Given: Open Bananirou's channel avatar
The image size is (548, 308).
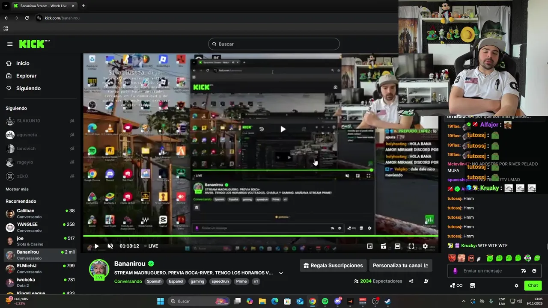Looking at the screenshot, I should [x=99, y=269].
